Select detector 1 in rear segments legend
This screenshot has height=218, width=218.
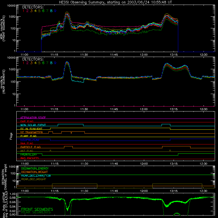pyautogui.click(x=23, y=63)
